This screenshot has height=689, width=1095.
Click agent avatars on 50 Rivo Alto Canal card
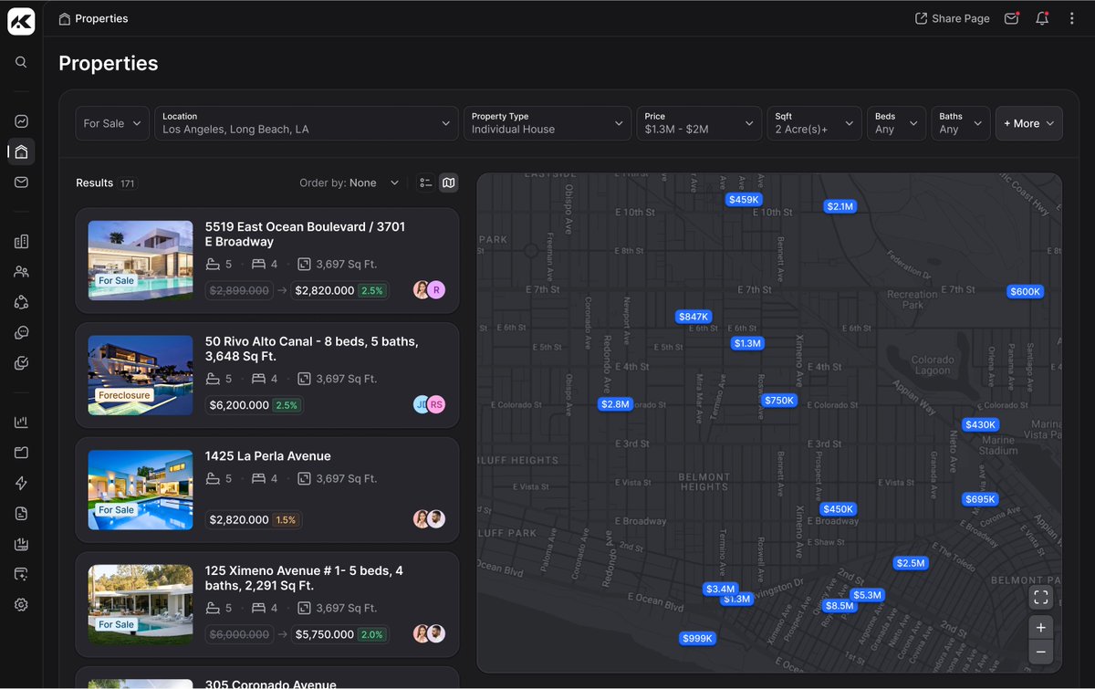point(430,404)
